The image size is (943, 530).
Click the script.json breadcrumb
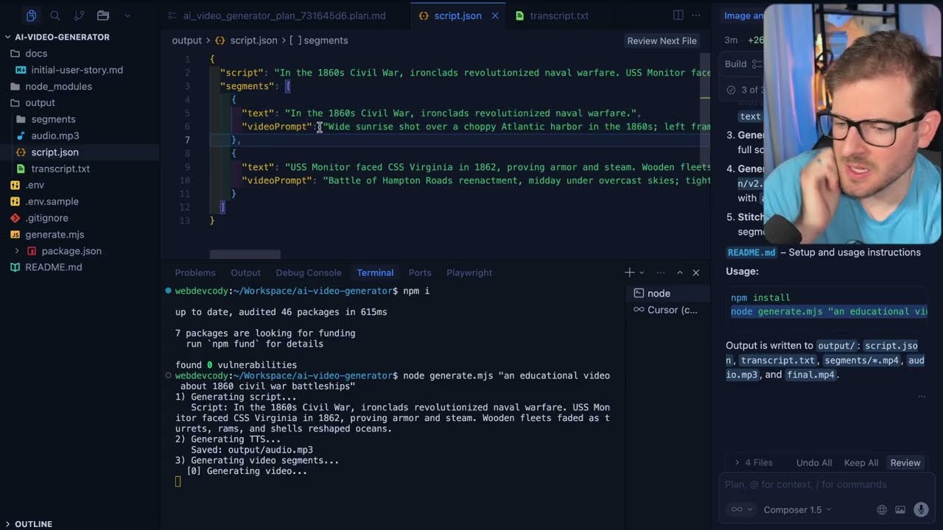tap(253, 40)
